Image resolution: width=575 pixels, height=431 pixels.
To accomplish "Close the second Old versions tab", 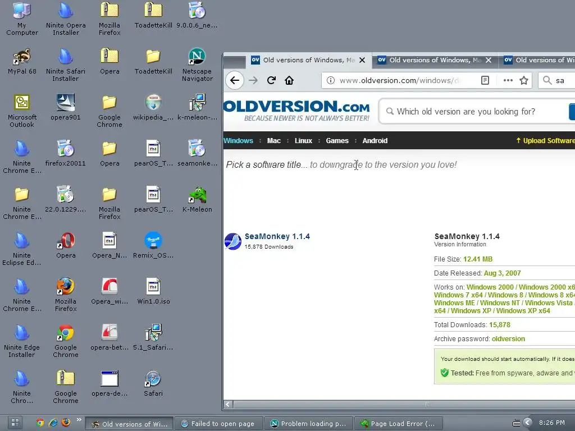I will pos(489,60).
